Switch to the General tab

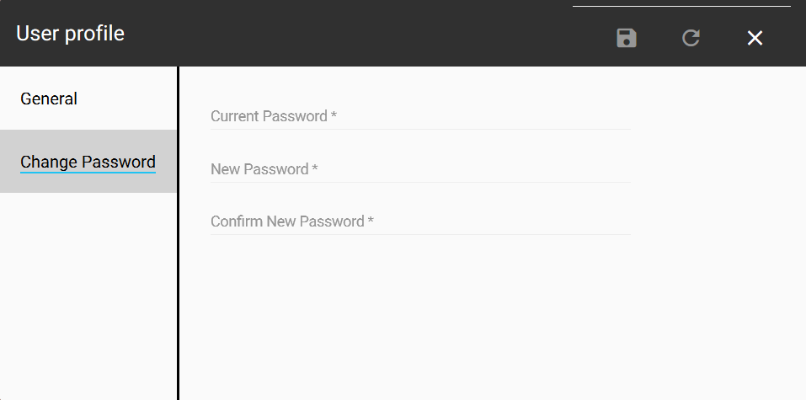pos(49,99)
